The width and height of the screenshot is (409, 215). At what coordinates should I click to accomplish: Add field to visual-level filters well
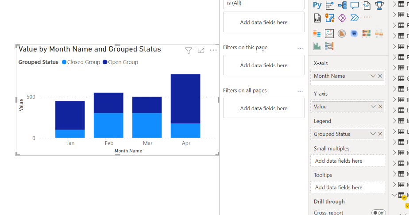click(264, 22)
